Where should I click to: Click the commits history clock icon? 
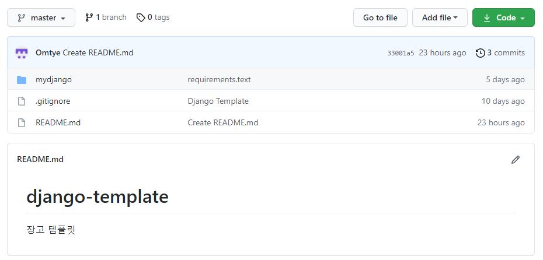[481, 53]
